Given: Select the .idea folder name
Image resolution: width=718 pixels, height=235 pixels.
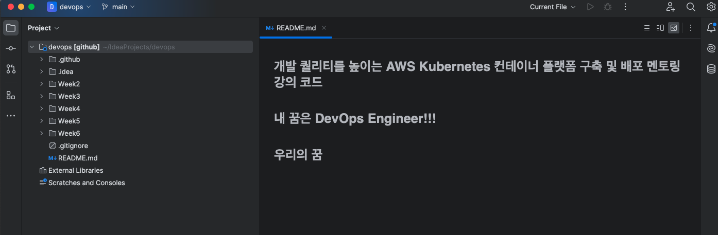Looking at the screenshot, I should tap(66, 71).
